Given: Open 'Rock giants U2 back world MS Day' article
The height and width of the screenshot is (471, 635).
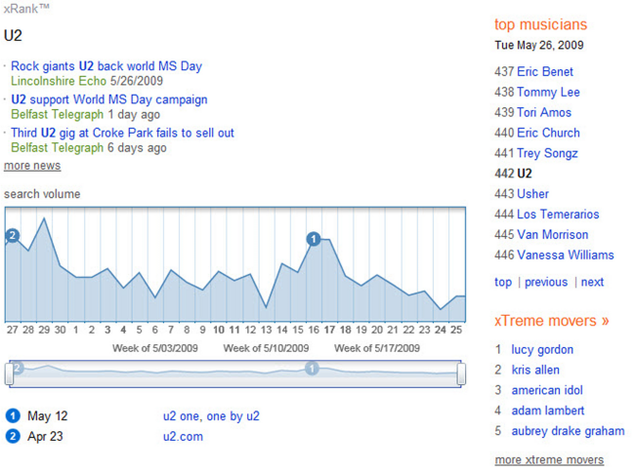Looking at the screenshot, I should click(x=106, y=66).
